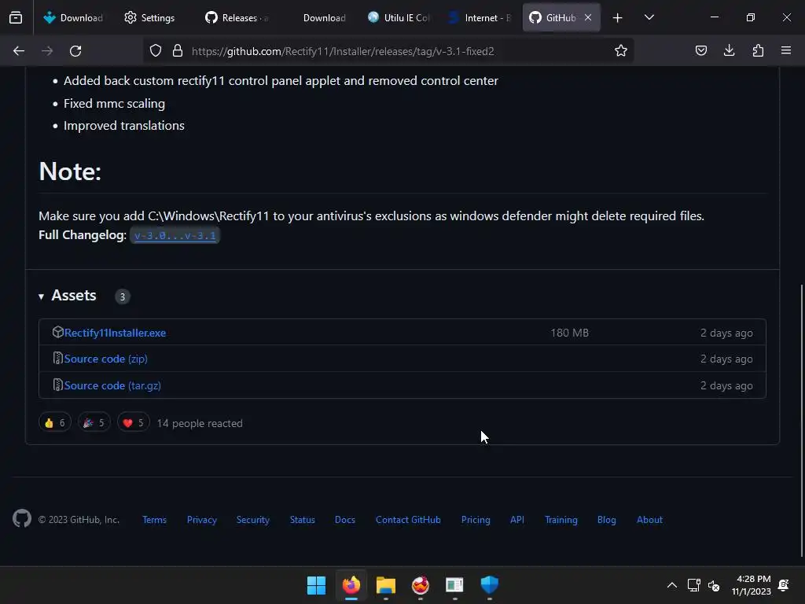The height and width of the screenshot is (604, 805).
Task: Download Source code (tar.gz)
Action: point(112,385)
